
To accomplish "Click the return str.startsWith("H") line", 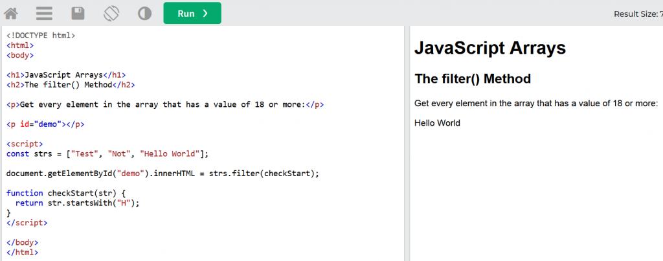I will (78, 203).
